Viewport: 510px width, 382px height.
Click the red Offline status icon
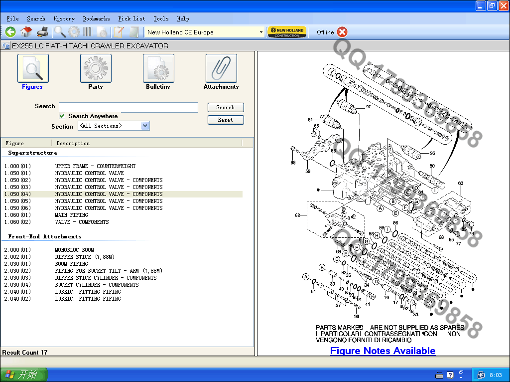(342, 32)
